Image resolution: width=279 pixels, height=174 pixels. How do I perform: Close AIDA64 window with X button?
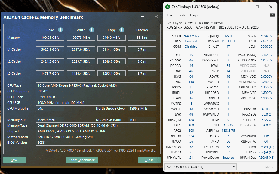coord(156,16)
